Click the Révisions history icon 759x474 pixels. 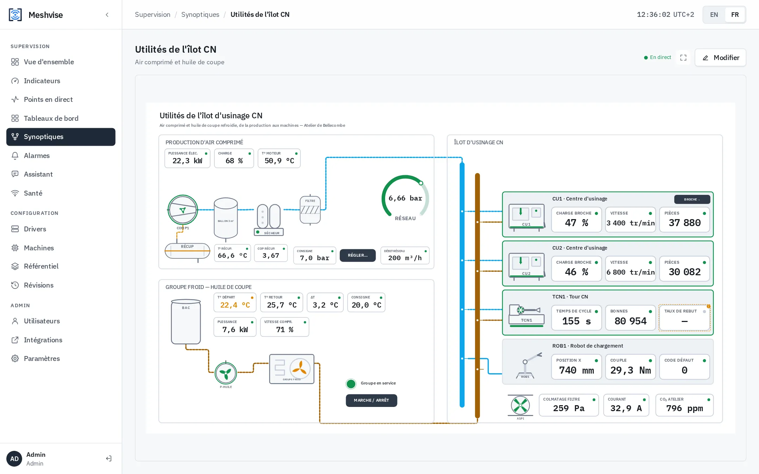tap(15, 285)
